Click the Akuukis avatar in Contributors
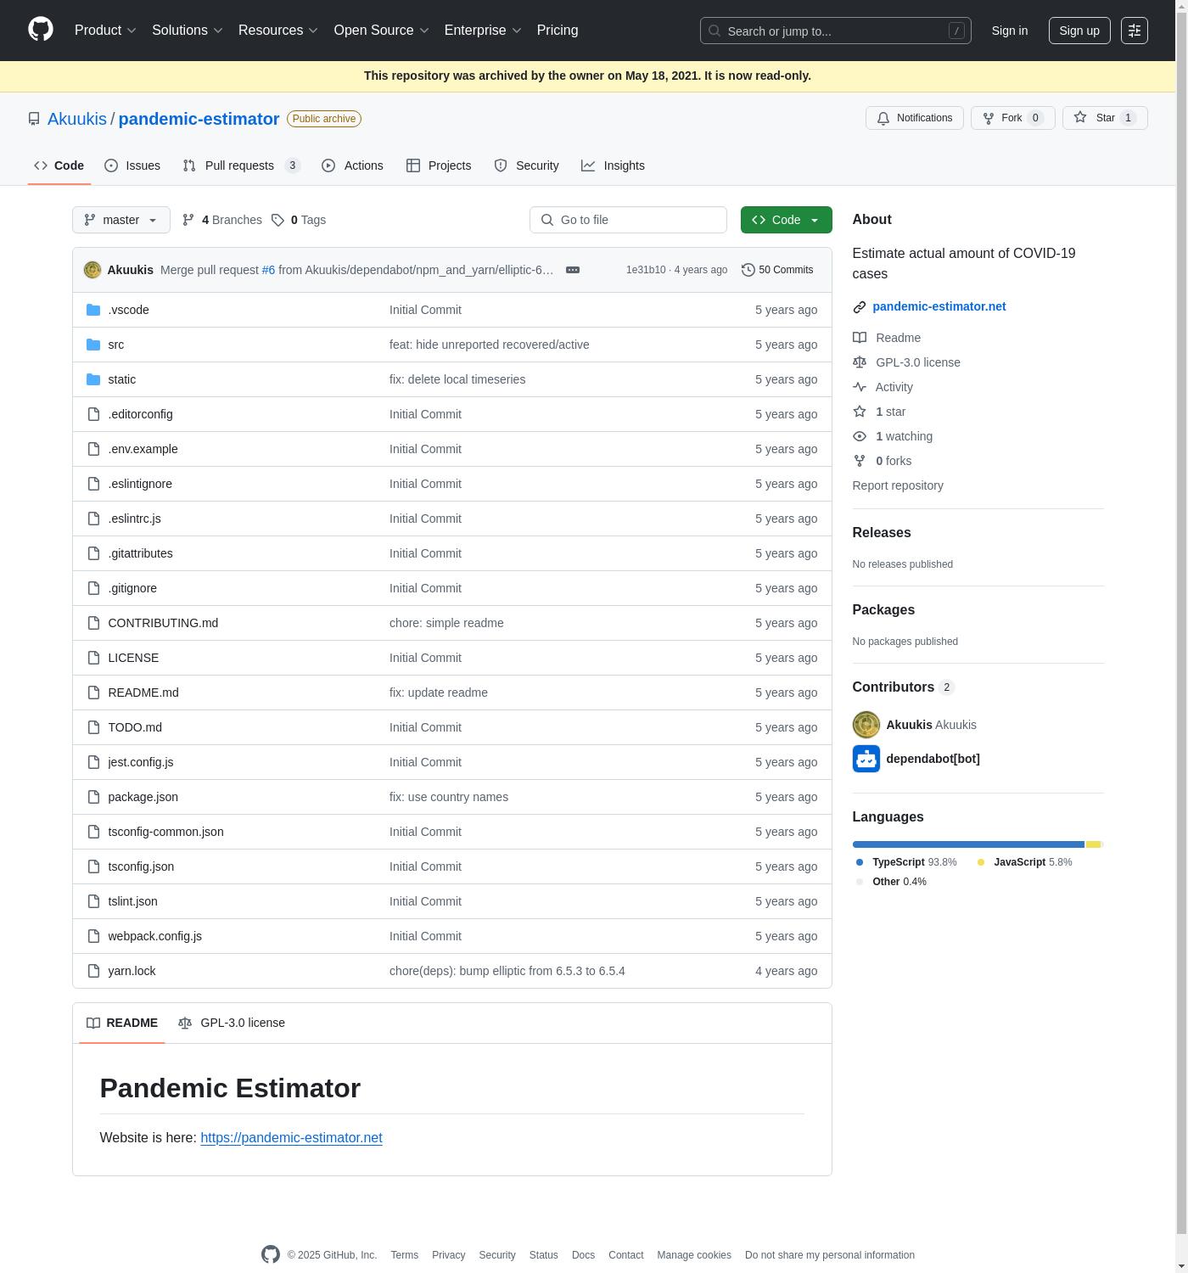The image size is (1188, 1273). click(x=866, y=725)
